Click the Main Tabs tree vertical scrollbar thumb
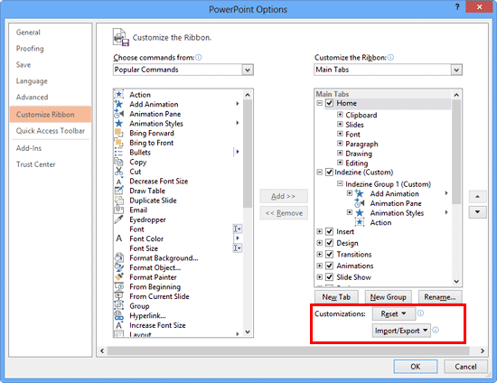 [x=456, y=152]
